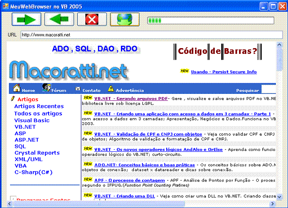This screenshot has height=208, width=288.
Task: Click the green back arrow button
Action: 59,19
